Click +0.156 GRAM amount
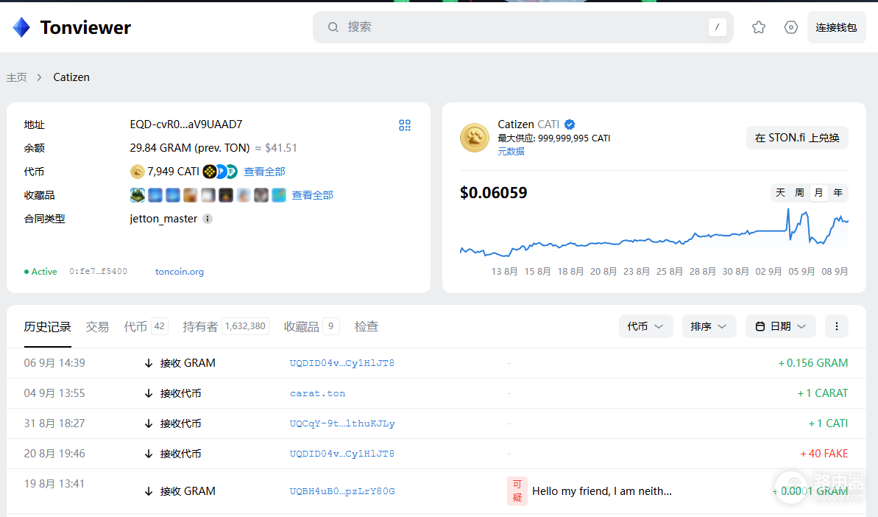Screen dimensions: 878x517 813,363
